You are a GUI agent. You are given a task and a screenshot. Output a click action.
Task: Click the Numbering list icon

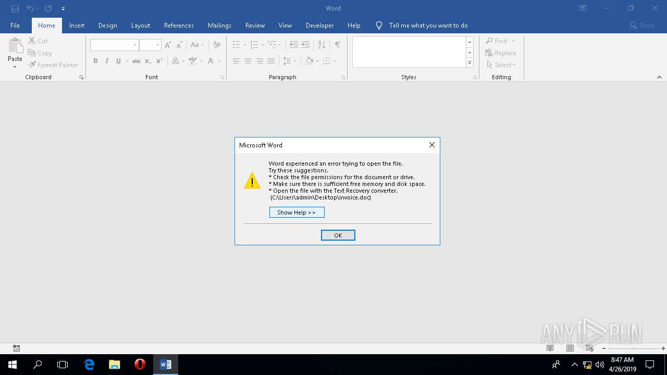(254, 45)
